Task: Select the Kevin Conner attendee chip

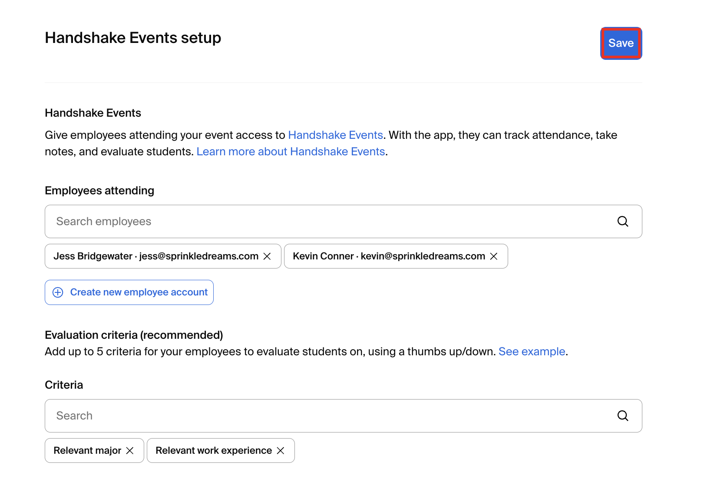Action: pos(382,256)
